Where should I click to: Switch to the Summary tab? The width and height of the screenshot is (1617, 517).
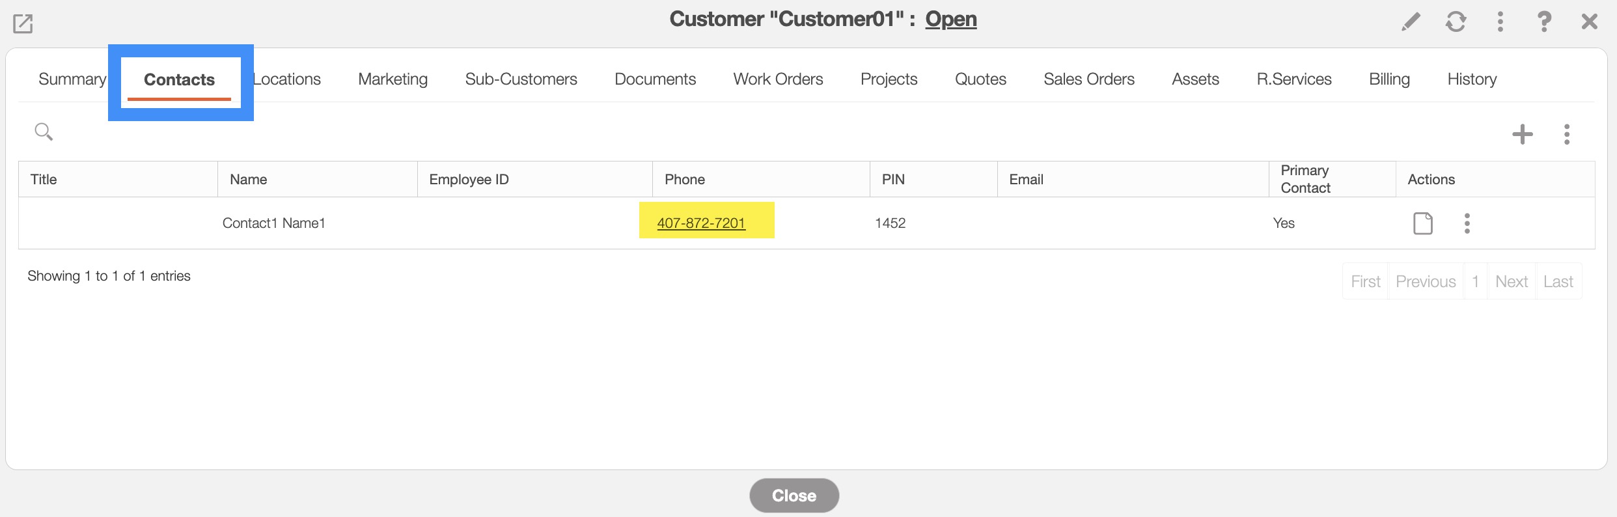click(72, 79)
